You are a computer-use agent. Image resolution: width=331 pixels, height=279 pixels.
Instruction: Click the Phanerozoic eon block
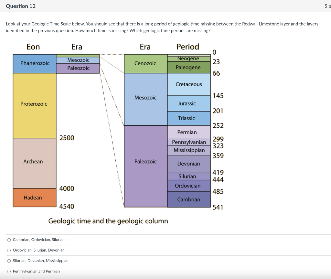coord(35,64)
